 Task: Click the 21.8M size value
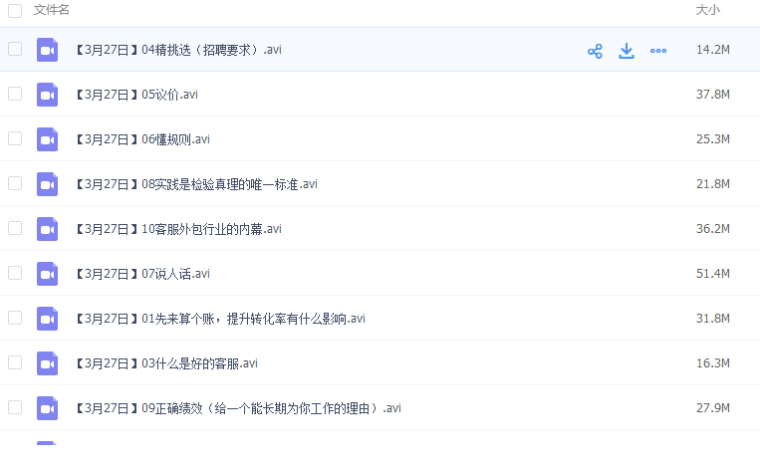(713, 184)
